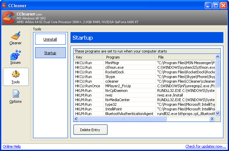The image size is (229, 151).
Task: Switch to the Uninstall tool
Action: click(50, 39)
